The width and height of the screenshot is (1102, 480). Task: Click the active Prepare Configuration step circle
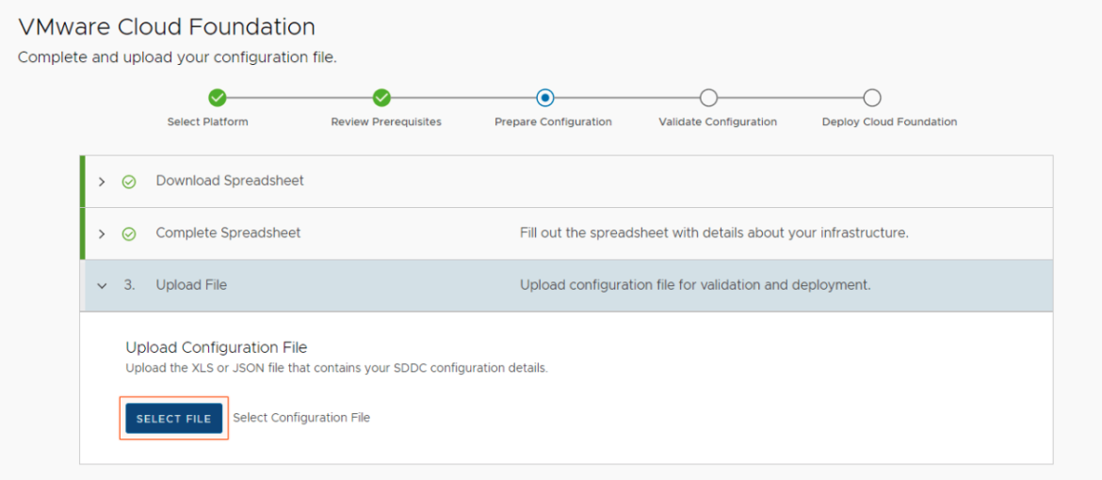[544, 98]
